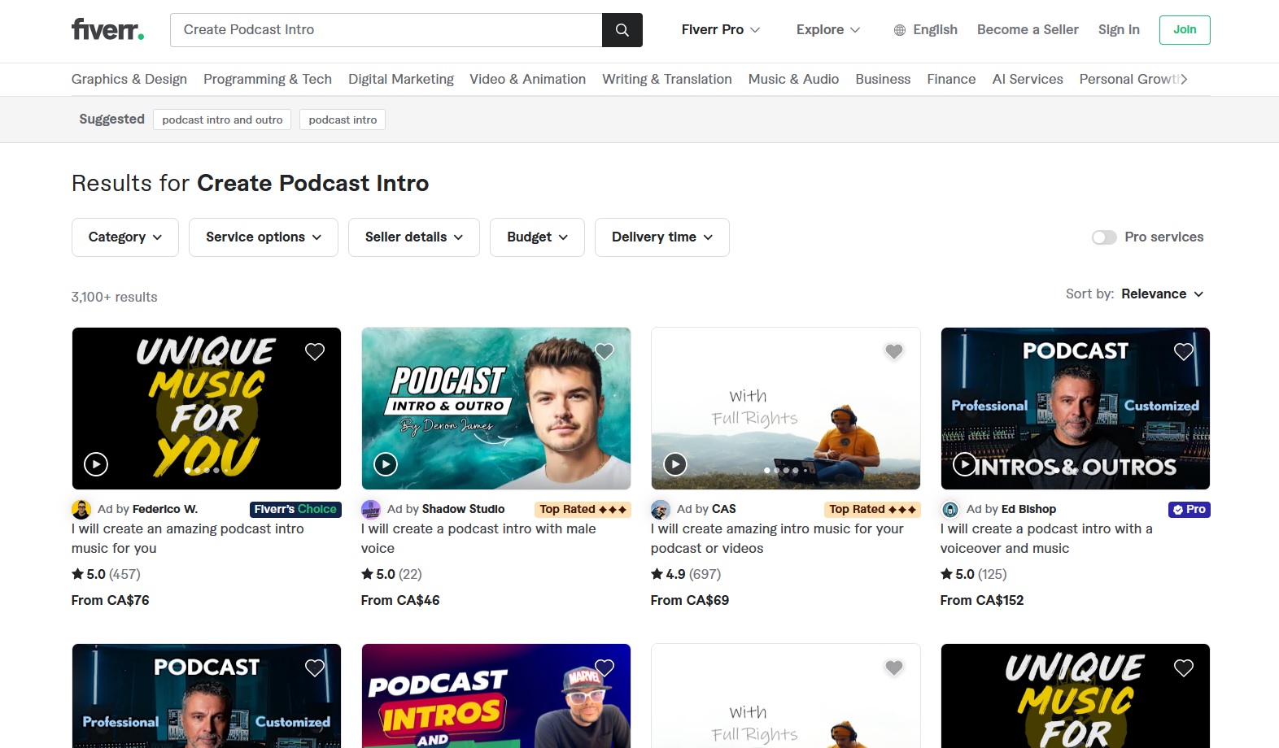Favorite the Ed Bishop gig heart
This screenshot has height=748, width=1279.
coord(1184,351)
